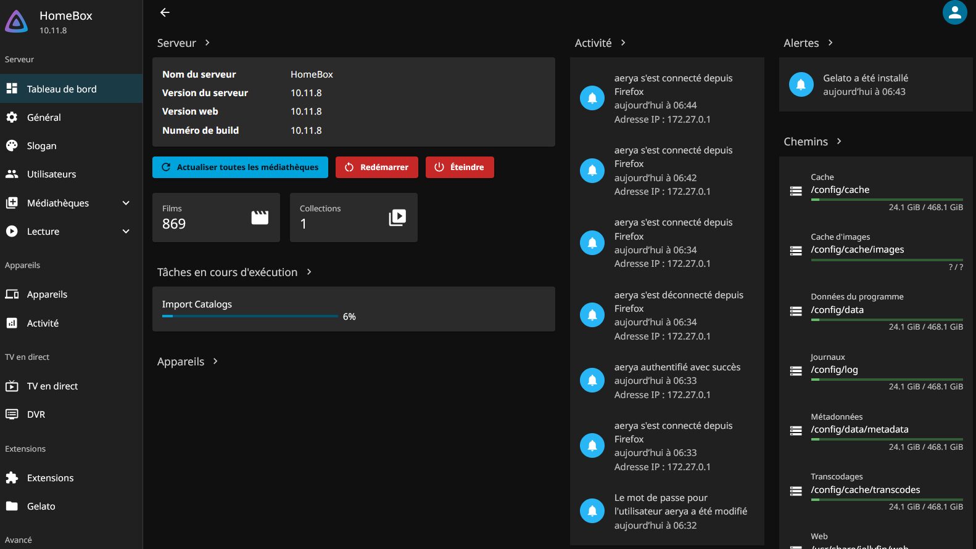
Task: Click the TV en direct icon
Action: coord(12,386)
